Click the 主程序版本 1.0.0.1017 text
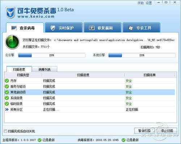 (19, 140)
